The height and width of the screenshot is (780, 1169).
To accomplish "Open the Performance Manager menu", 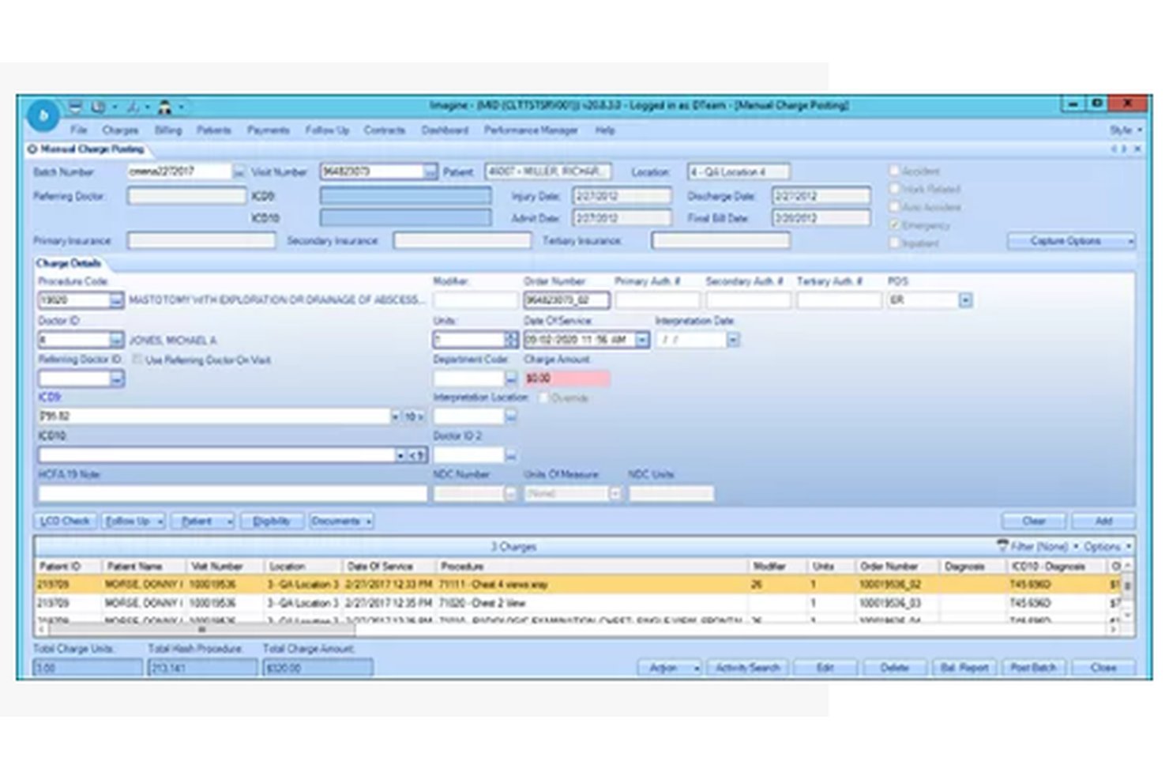I will 531,130.
